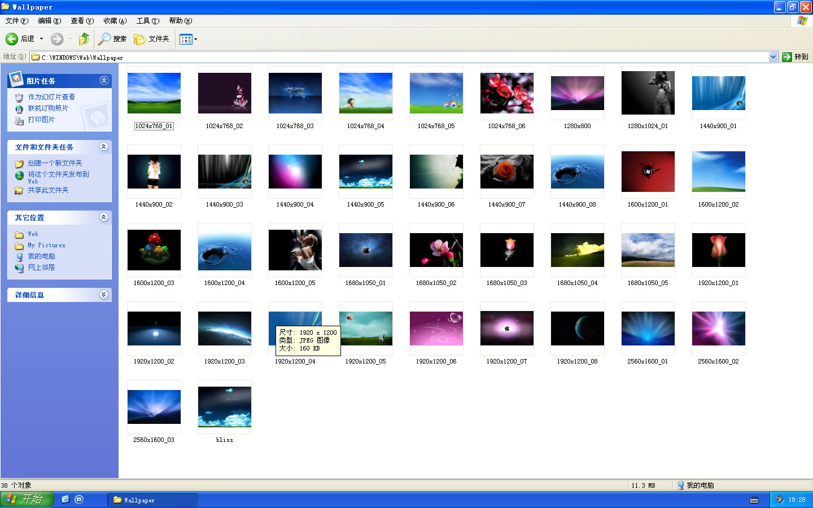Select the 2560x1600_01 thumbnail
The height and width of the screenshot is (508, 813).
648,329
